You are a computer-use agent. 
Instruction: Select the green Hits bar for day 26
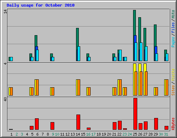click(x=140, y=30)
